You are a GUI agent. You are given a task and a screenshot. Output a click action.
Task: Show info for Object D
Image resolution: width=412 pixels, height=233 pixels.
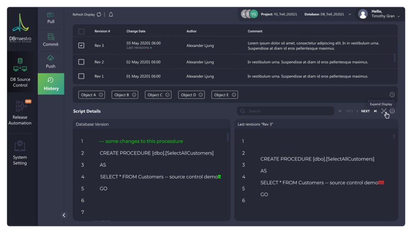click(201, 95)
